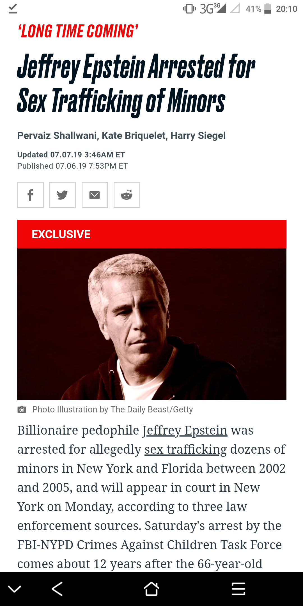
Task: Share article on Facebook
Action: point(30,195)
